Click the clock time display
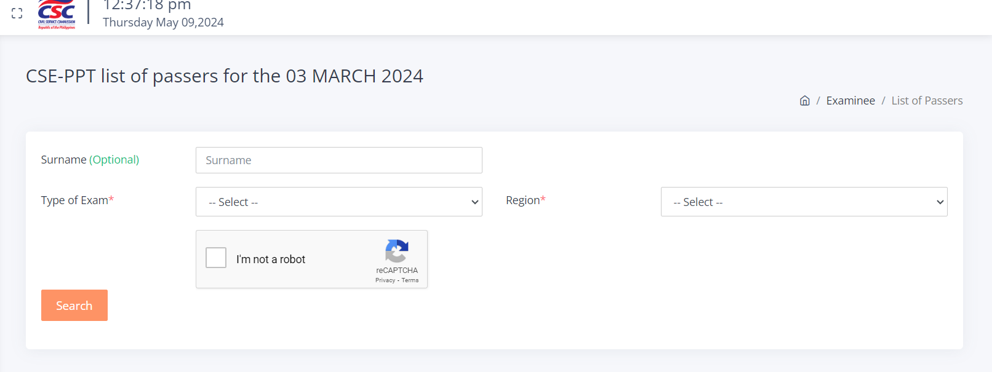Image resolution: width=992 pixels, height=372 pixels. [x=147, y=6]
